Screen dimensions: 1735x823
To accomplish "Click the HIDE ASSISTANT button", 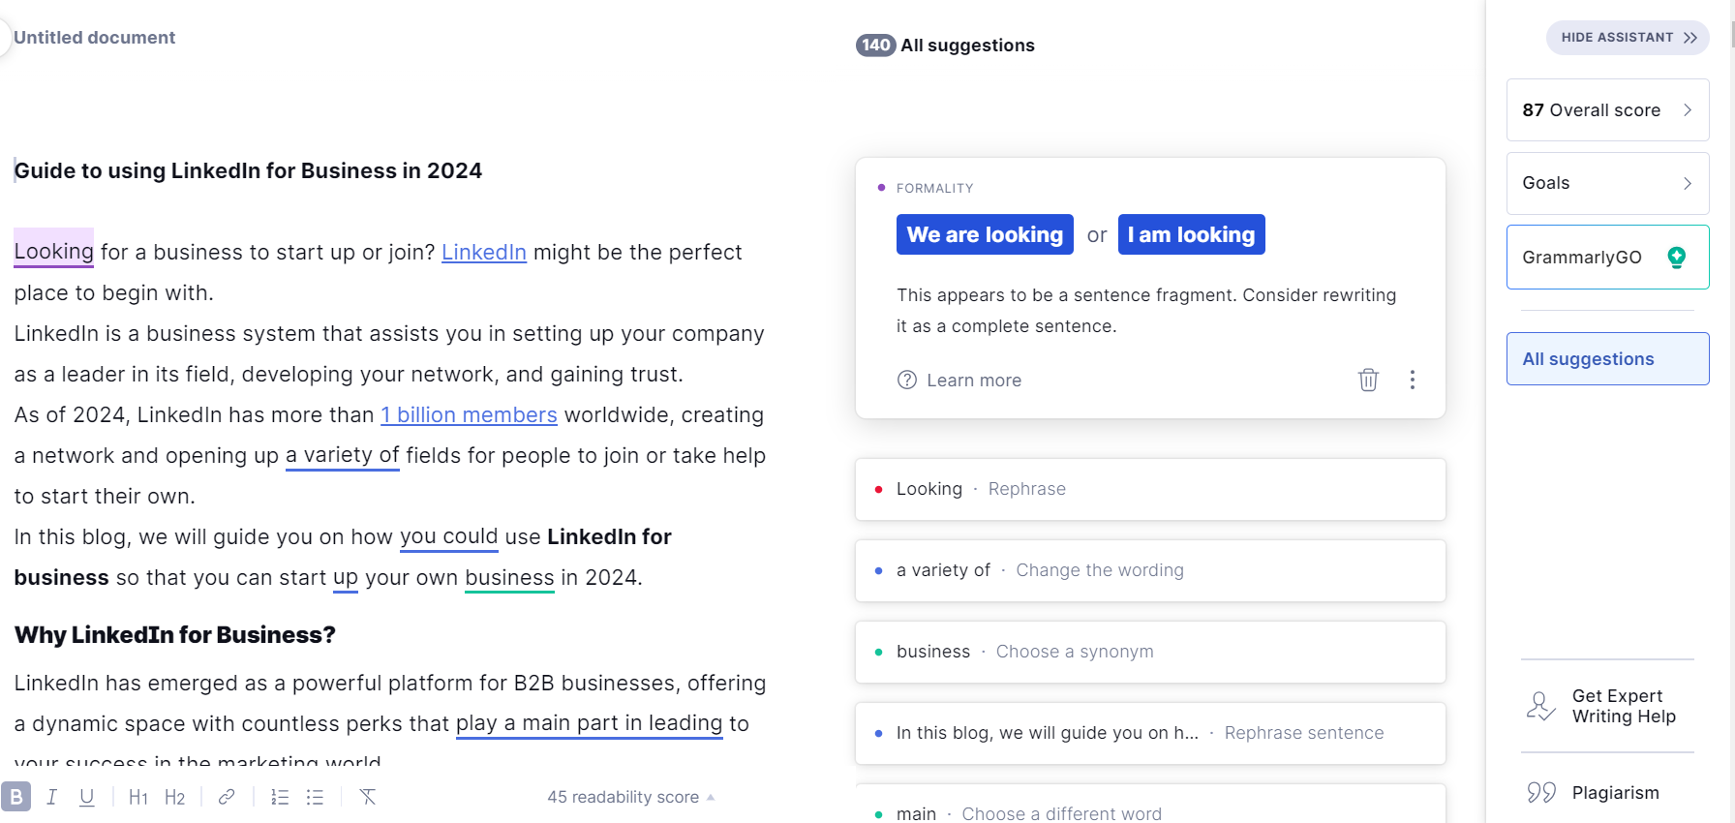I will pyautogui.click(x=1628, y=38).
